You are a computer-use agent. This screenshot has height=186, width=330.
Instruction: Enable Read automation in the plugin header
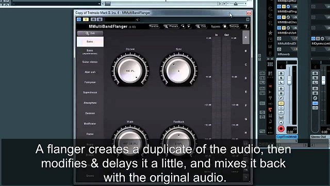click(x=93, y=20)
